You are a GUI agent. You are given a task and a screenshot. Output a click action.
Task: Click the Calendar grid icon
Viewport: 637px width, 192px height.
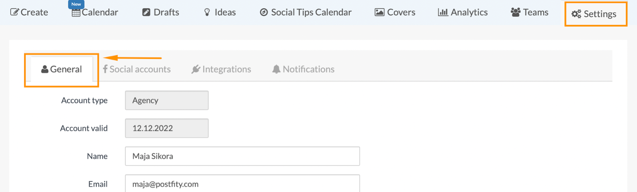point(76,13)
